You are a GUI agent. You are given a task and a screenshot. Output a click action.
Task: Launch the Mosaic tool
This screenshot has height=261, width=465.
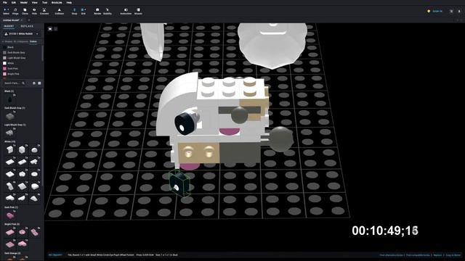coord(138,12)
